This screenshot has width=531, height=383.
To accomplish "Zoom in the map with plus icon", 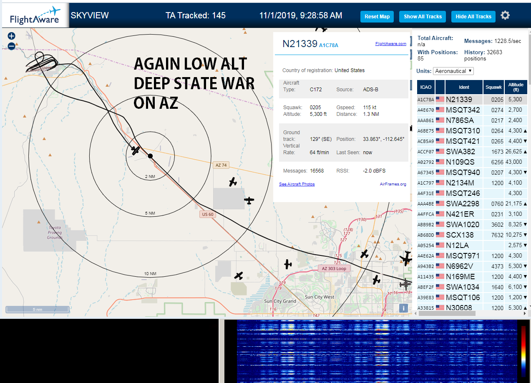I will pyautogui.click(x=12, y=36).
